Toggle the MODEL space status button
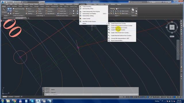 pos(121,97)
